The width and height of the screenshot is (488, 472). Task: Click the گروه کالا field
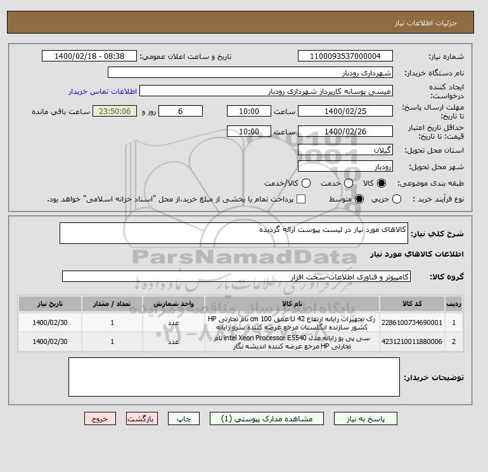236,276
